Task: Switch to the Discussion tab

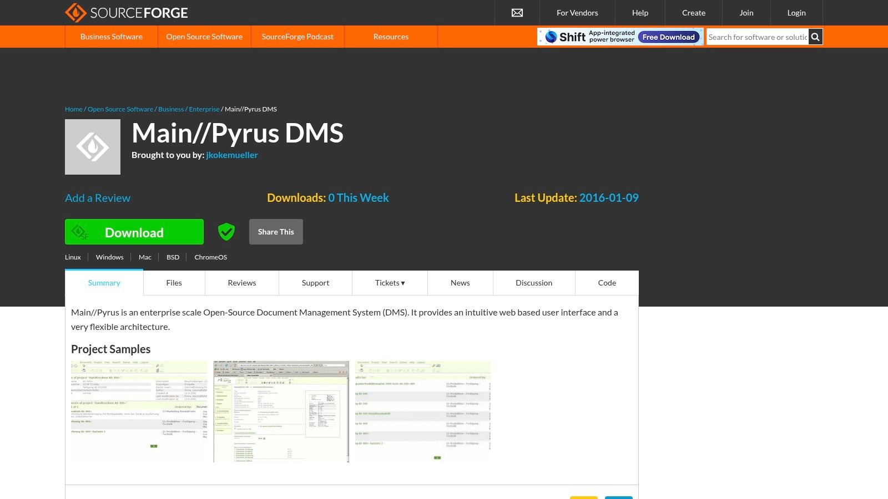Action: (x=534, y=283)
